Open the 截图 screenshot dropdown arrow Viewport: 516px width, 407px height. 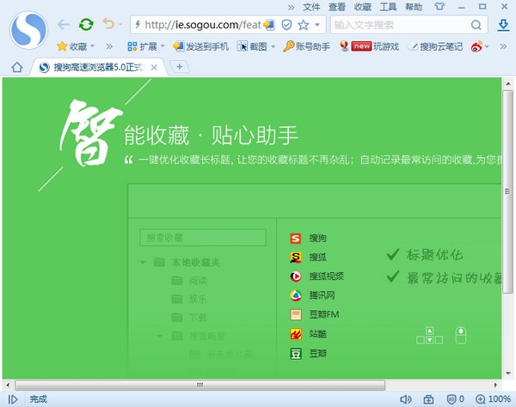pos(271,46)
